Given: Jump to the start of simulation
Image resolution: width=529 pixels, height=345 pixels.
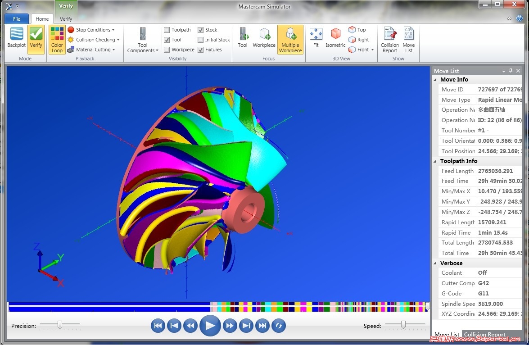Looking at the screenshot, I should click(158, 326).
